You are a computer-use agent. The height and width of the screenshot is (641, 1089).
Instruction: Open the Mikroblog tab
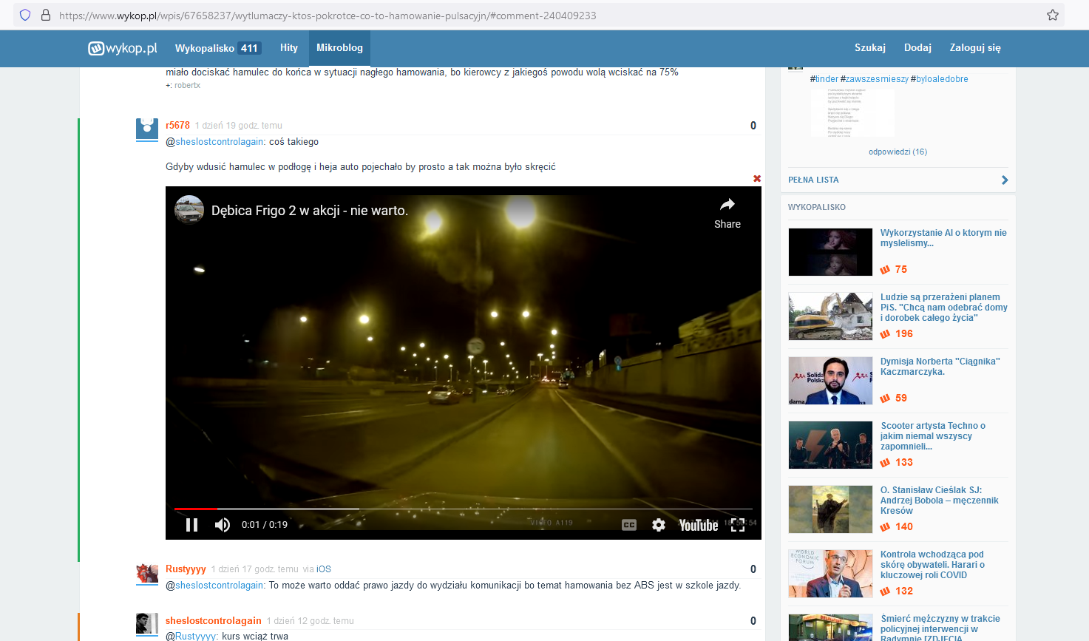click(x=339, y=48)
